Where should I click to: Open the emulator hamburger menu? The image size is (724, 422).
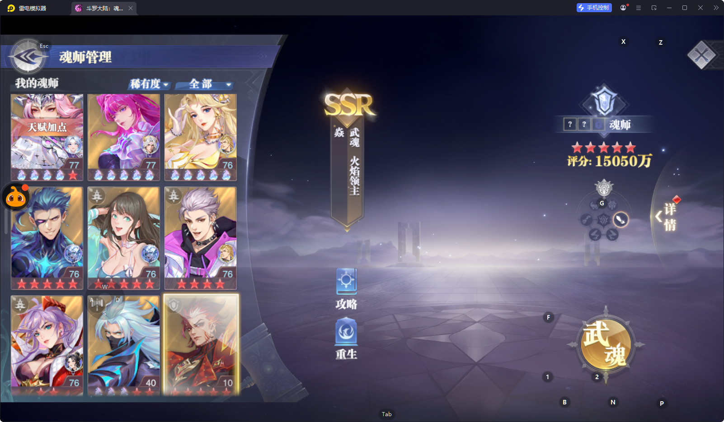tap(639, 8)
